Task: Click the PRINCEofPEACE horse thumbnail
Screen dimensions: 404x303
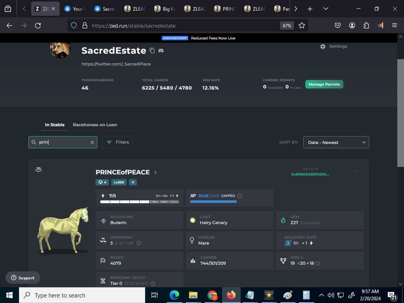Action: pyautogui.click(x=63, y=230)
